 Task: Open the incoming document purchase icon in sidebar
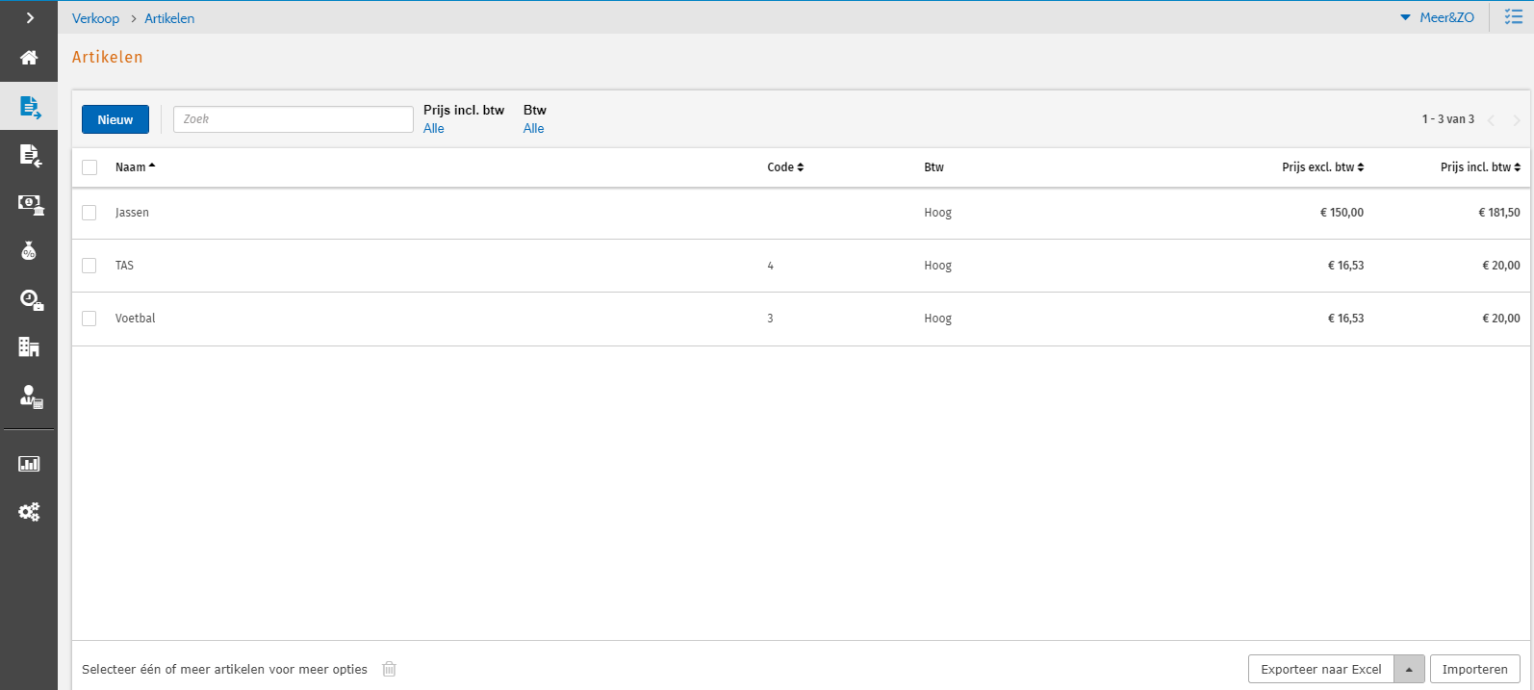pos(29,155)
